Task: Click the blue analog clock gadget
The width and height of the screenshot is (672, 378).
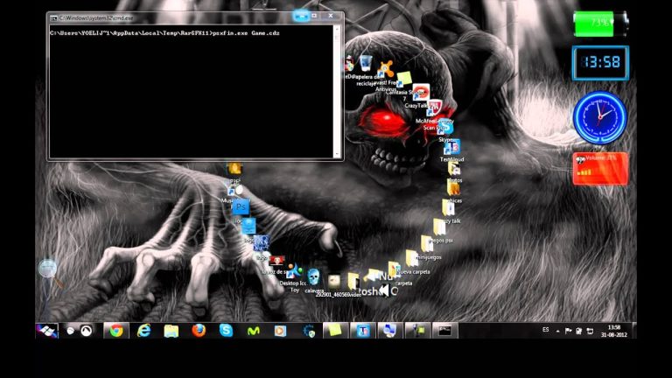Action: pyautogui.click(x=600, y=117)
